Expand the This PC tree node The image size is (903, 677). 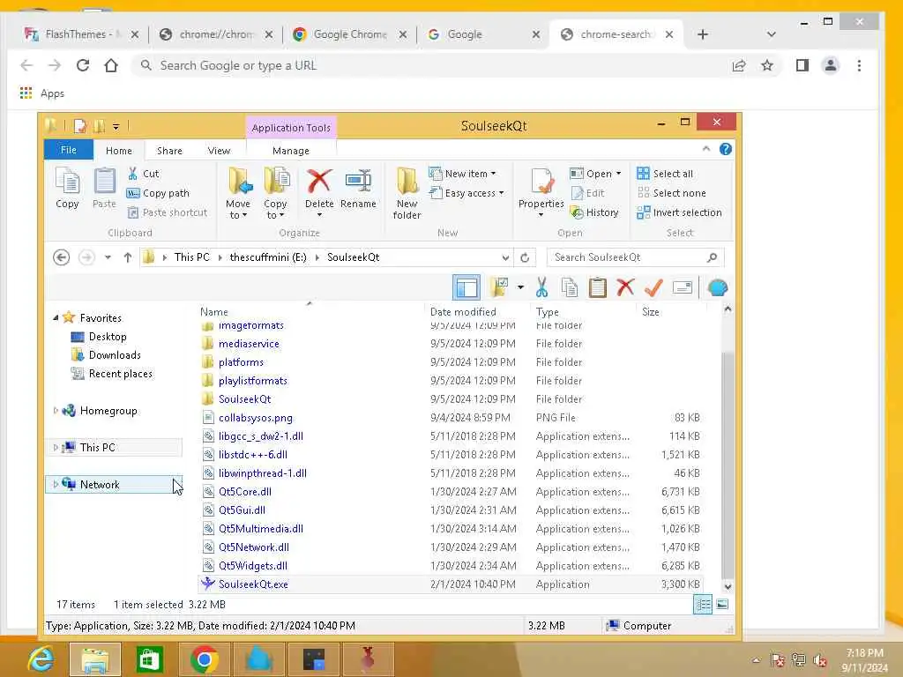[56, 447]
